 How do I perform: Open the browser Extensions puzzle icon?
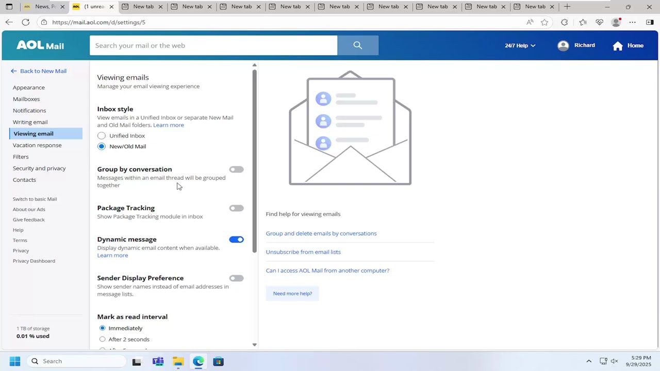564,22
